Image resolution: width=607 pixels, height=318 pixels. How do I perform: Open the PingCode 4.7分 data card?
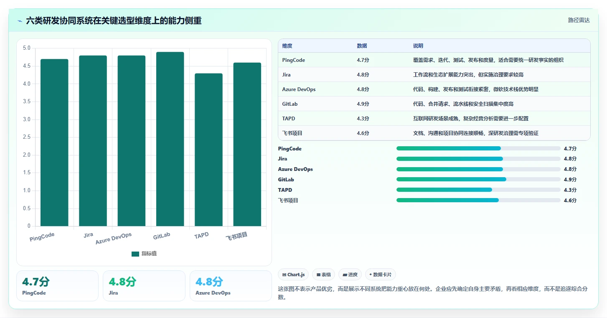click(57, 286)
